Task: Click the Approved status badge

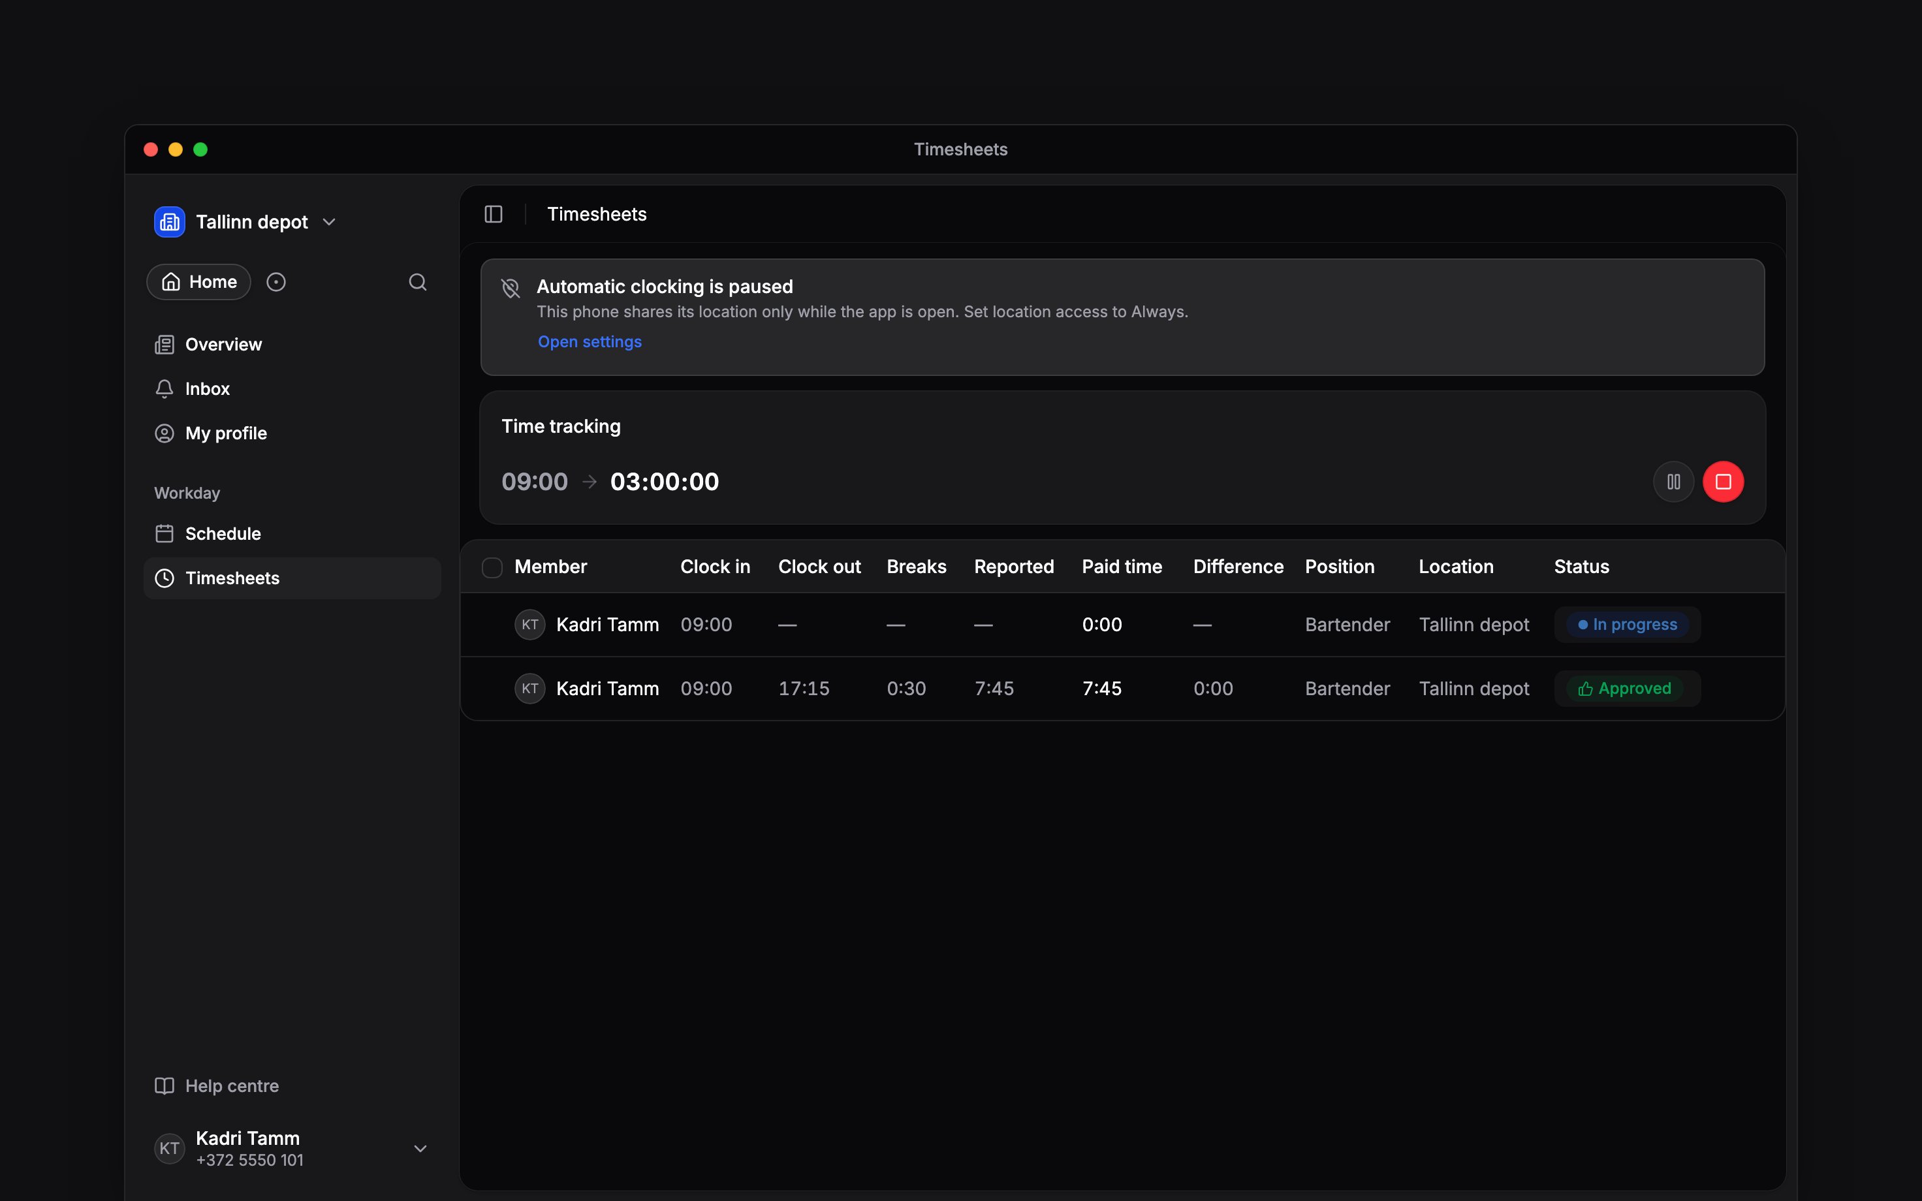Action: pyautogui.click(x=1624, y=689)
